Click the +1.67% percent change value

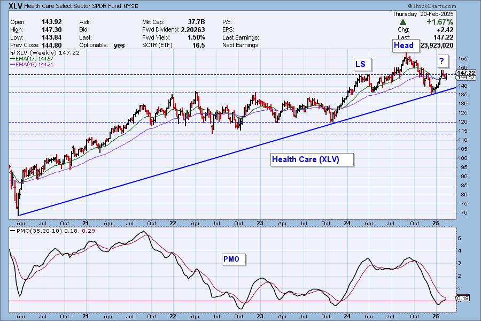tap(440, 22)
